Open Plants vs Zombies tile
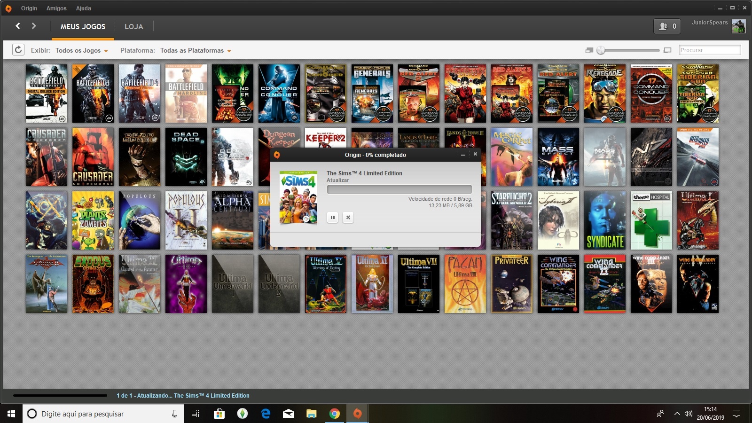This screenshot has width=752, height=423. [93, 220]
